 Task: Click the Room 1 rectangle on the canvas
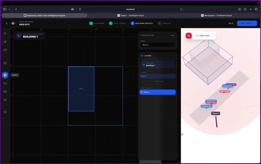(x=81, y=89)
